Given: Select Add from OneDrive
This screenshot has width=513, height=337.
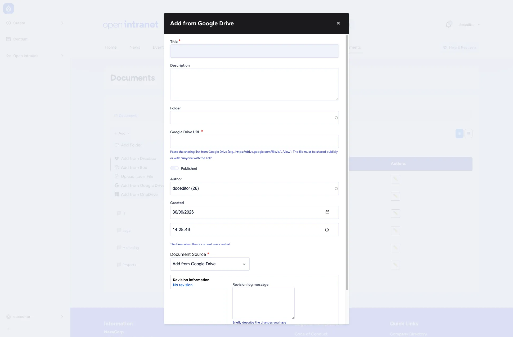Looking at the screenshot, I should (x=136, y=195).
